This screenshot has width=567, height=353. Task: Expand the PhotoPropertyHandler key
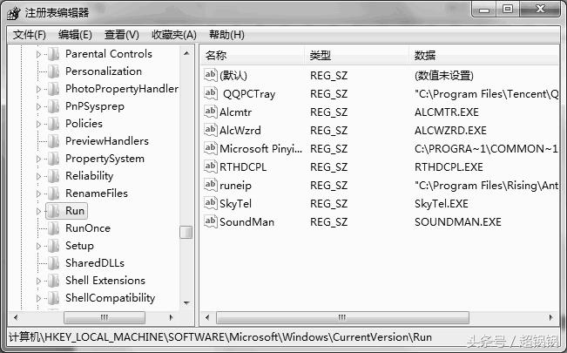click(38, 89)
